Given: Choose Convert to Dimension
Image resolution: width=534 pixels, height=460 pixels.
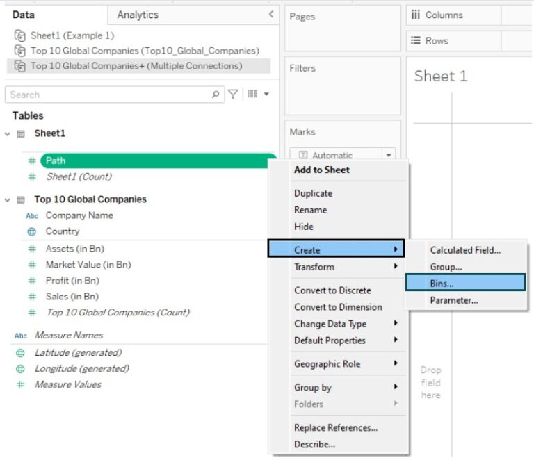Looking at the screenshot, I should pos(338,307).
